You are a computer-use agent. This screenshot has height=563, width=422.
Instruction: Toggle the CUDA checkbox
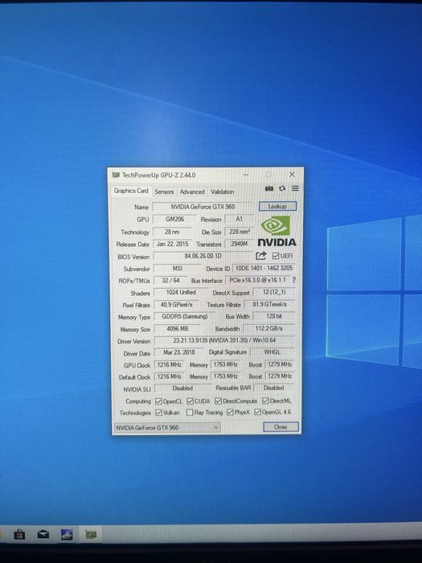(x=191, y=401)
